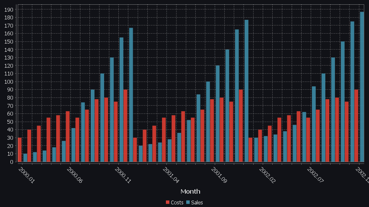Screen dimensions: 369x207
Task: Click the tallest Sales bar at 2002.12
Action: pyautogui.click(x=362, y=86)
